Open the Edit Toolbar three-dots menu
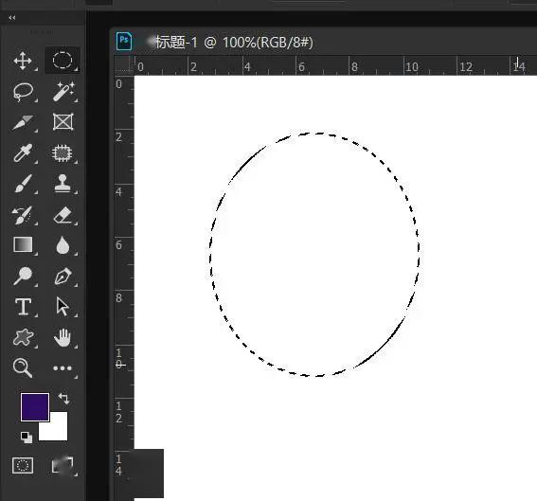537x501 pixels. tap(63, 368)
